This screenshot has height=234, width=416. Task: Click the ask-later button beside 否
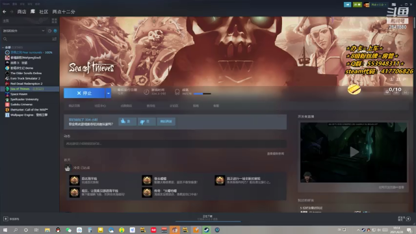[x=166, y=122]
